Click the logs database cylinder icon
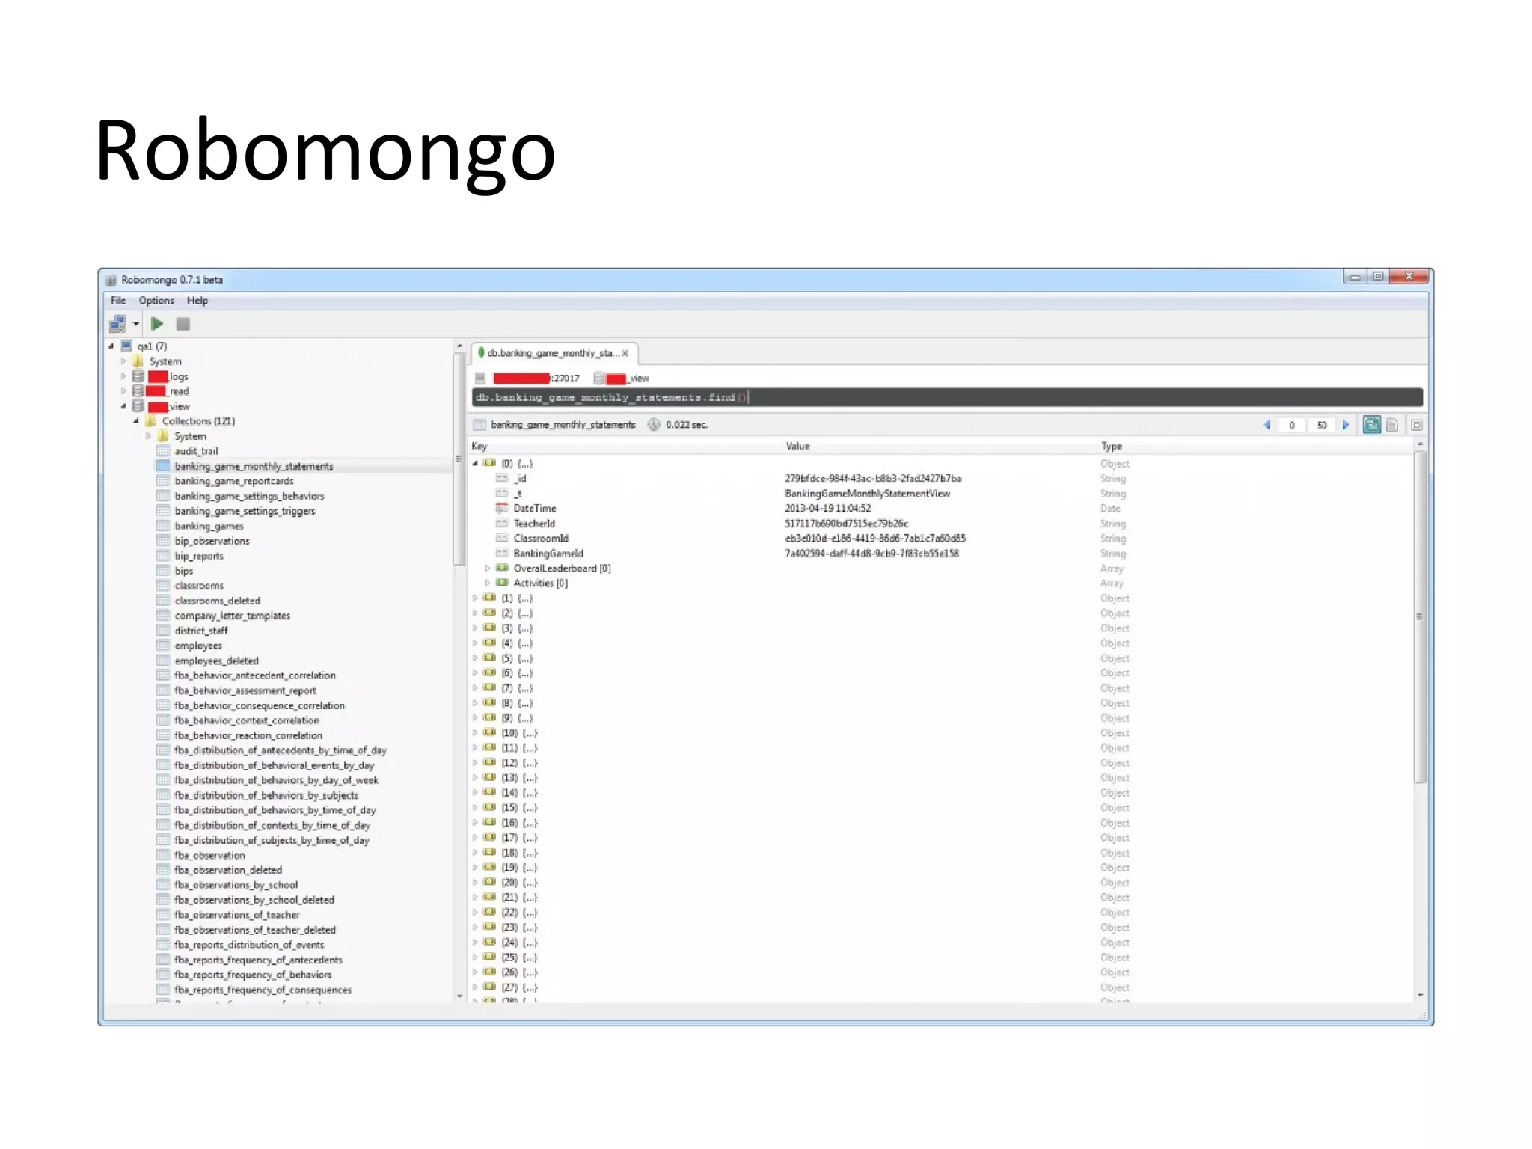 coord(138,376)
